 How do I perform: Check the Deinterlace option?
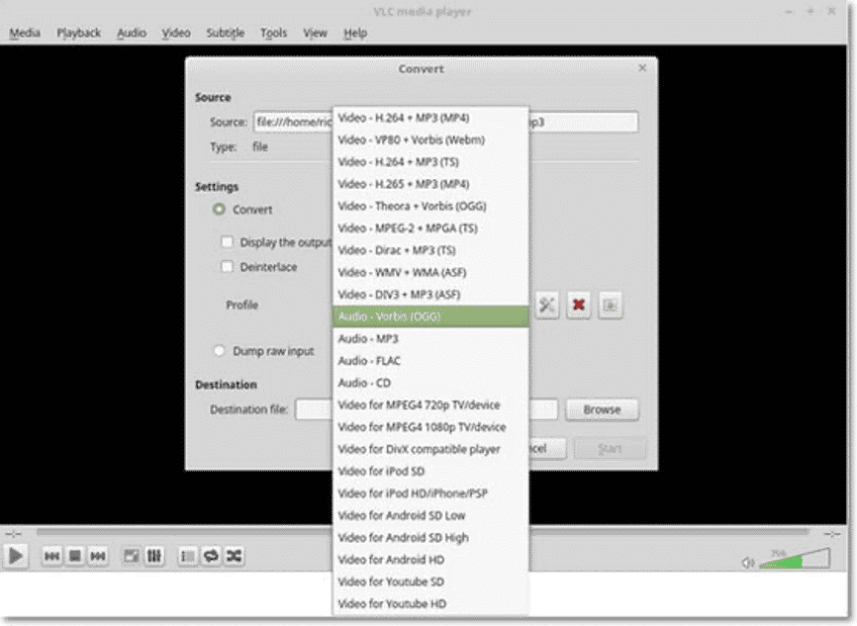[x=227, y=265]
